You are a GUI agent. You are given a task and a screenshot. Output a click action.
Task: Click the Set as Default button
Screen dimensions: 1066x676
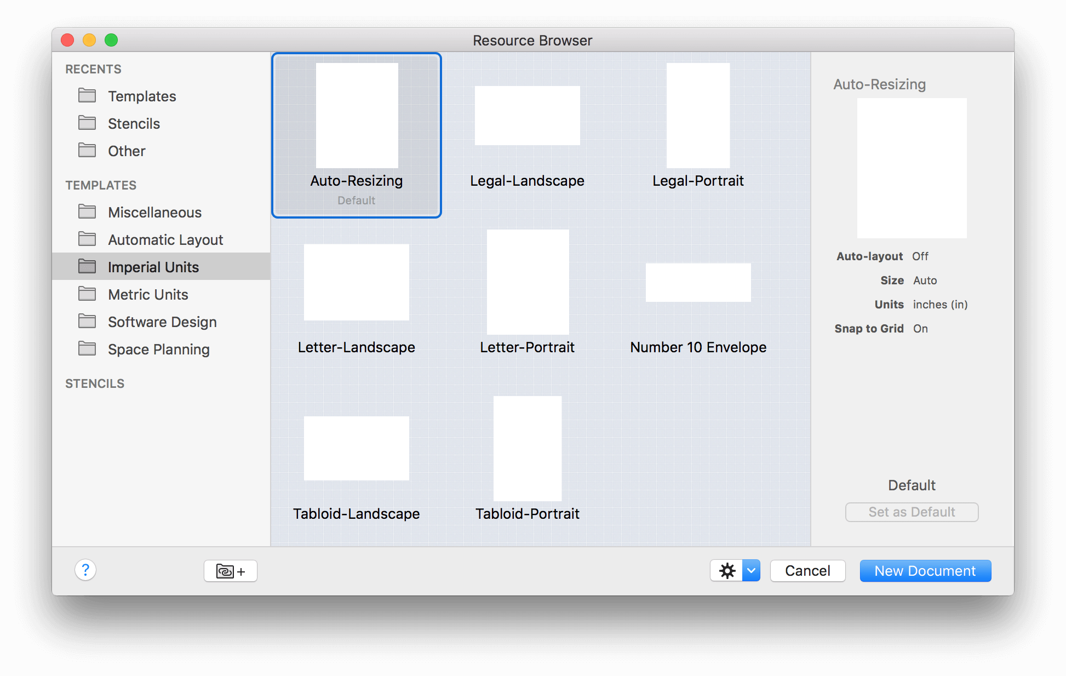(x=912, y=512)
